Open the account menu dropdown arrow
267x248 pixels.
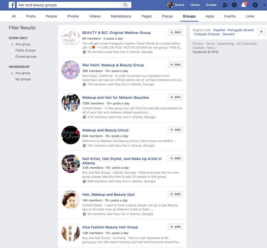pyautogui.click(x=264, y=5)
